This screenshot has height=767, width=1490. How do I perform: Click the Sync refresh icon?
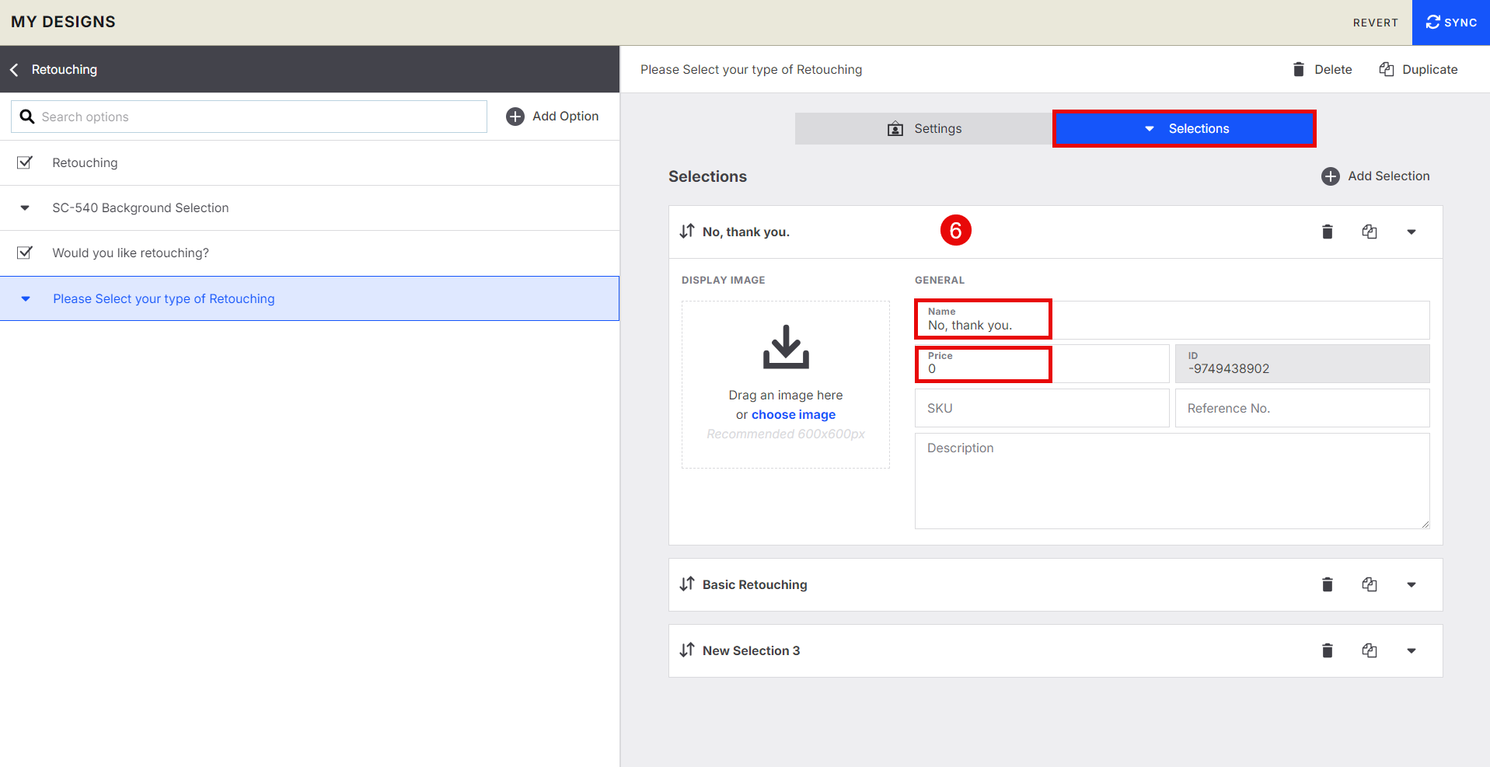pyautogui.click(x=1432, y=23)
